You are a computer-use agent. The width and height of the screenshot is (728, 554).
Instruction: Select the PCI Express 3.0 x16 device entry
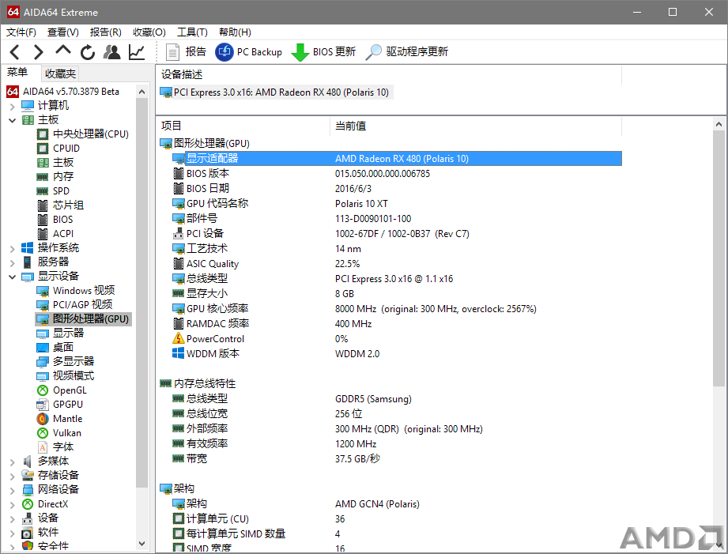click(x=281, y=92)
